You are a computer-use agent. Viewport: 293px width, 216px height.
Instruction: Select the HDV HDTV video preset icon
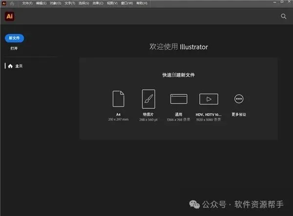(x=209, y=99)
